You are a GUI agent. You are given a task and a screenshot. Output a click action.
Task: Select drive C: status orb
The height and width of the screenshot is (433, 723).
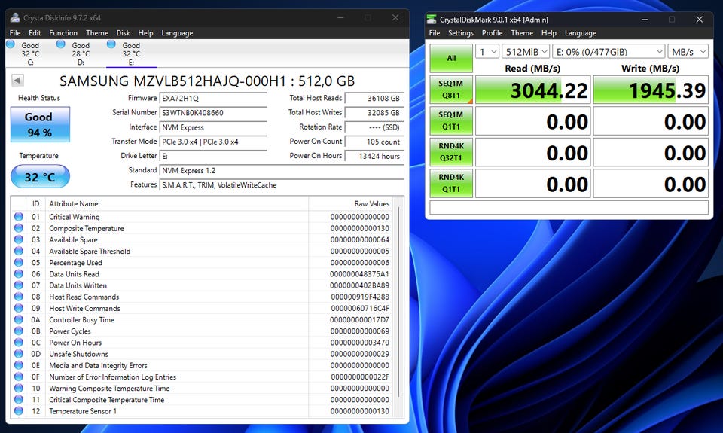(x=11, y=44)
